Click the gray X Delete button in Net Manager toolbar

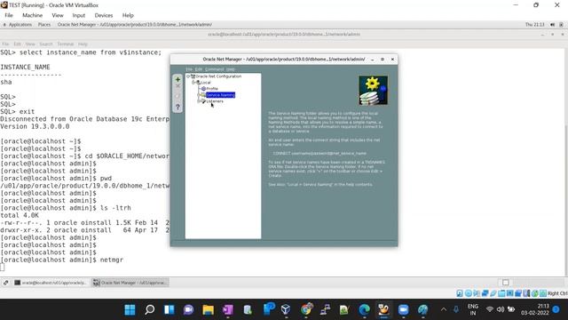177,86
